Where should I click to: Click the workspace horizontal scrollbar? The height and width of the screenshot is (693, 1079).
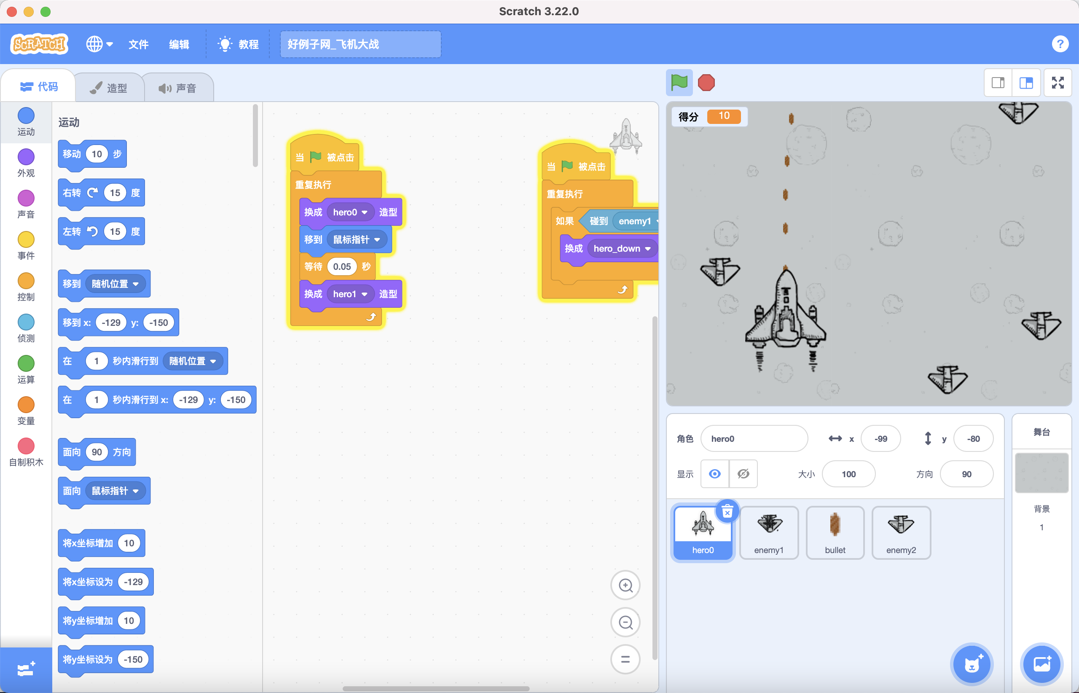pos(435,688)
